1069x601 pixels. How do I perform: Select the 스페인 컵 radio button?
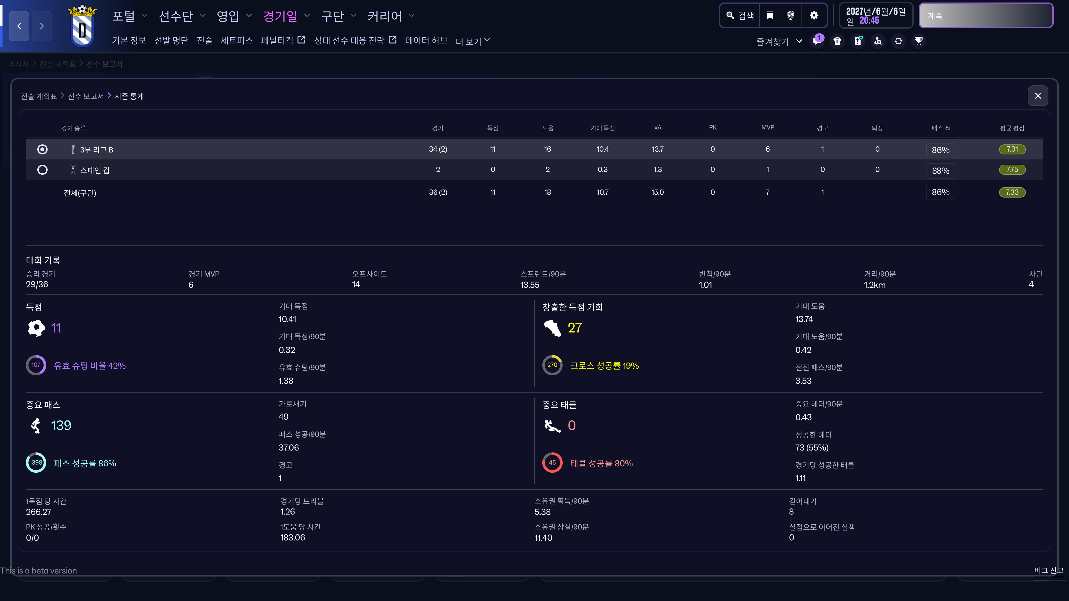pos(42,170)
